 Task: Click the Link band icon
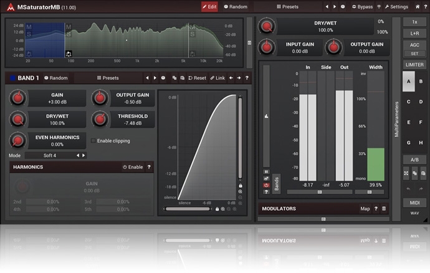[x=217, y=78]
